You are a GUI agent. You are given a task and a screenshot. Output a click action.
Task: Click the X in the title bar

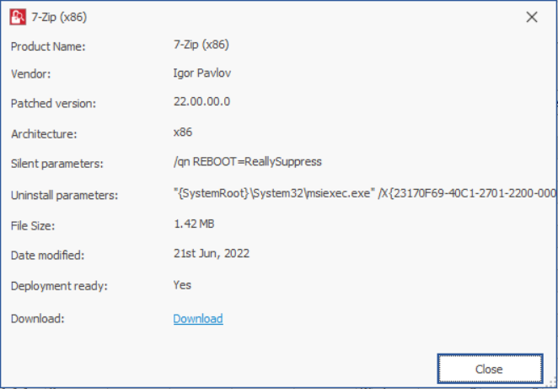(532, 17)
